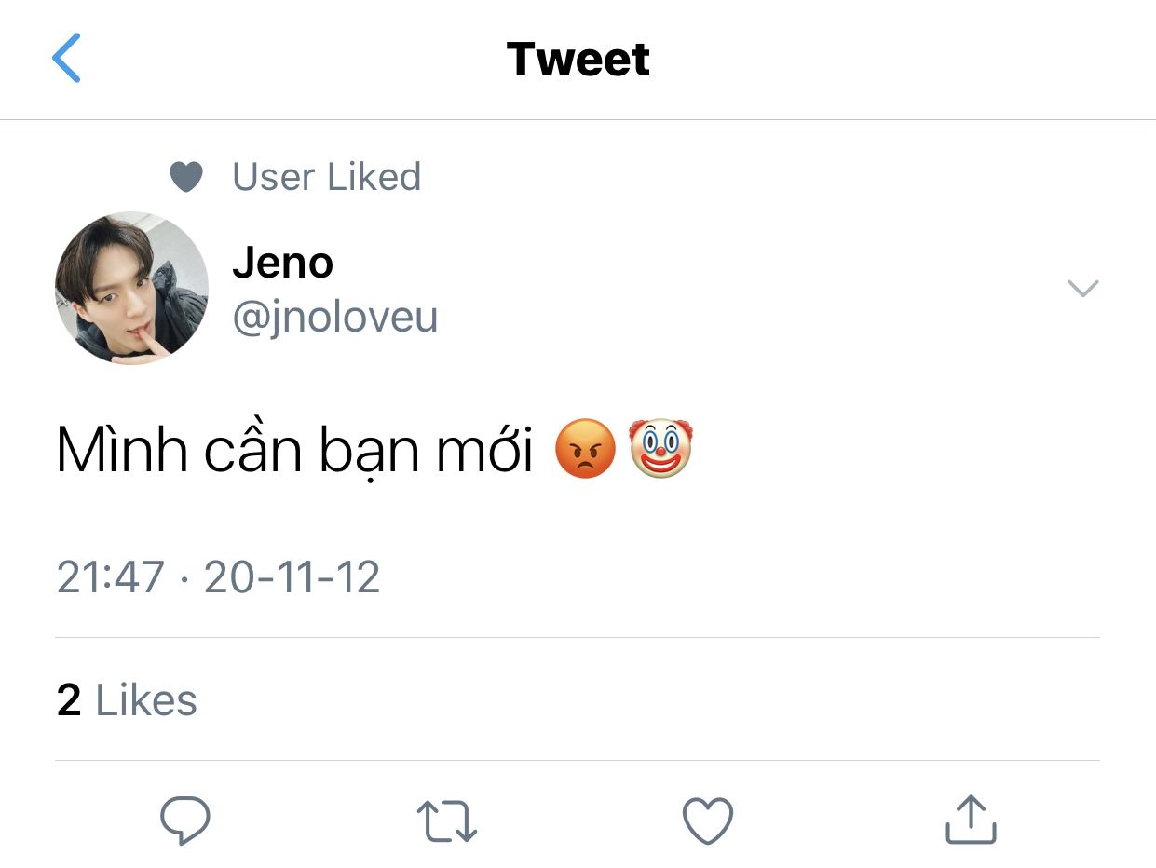The image size is (1156, 868).
Task: Tap the date 20-11-12
Action: pos(292,576)
